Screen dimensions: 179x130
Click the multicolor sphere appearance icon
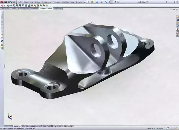pos(32,6)
